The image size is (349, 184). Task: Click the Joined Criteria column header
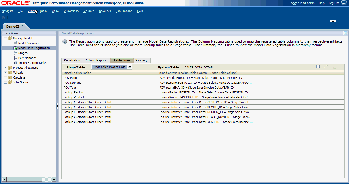(206, 73)
